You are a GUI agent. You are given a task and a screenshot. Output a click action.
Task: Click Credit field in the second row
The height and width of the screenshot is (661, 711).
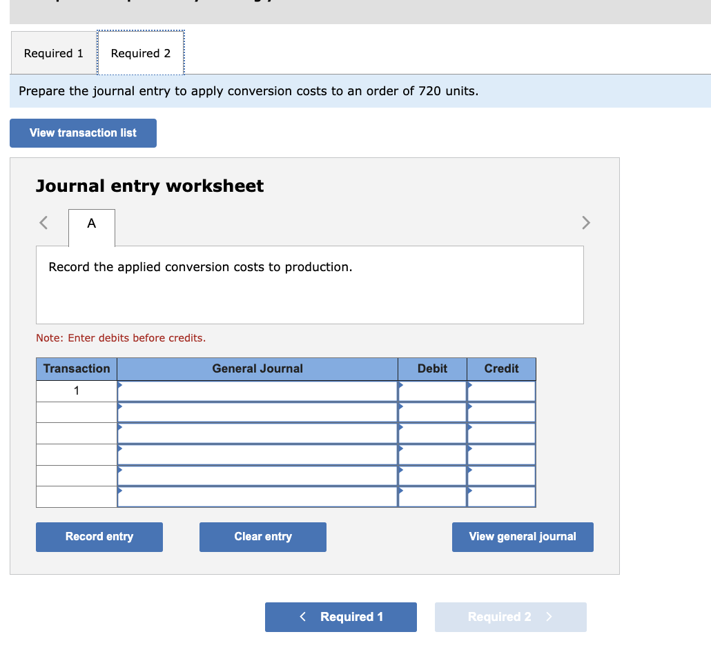click(x=502, y=413)
